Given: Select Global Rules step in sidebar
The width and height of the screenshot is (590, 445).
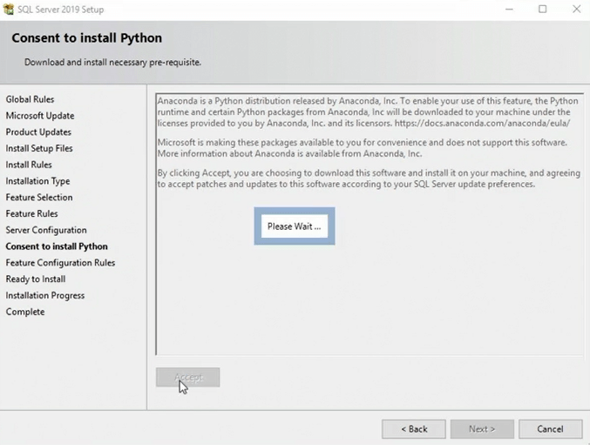Looking at the screenshot, I should 30,99.
